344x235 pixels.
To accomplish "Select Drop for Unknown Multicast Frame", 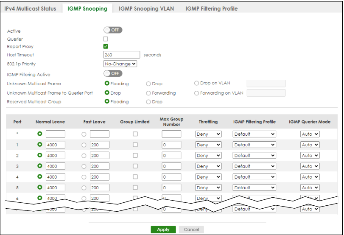I will 148,84.
